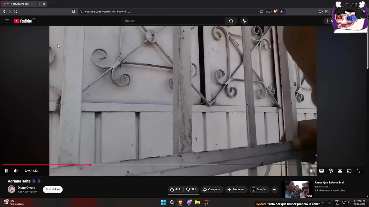The width and height of the screenshot is (369, 207).
Task: Share this page from the address bar
Action: tap(268, 11)
